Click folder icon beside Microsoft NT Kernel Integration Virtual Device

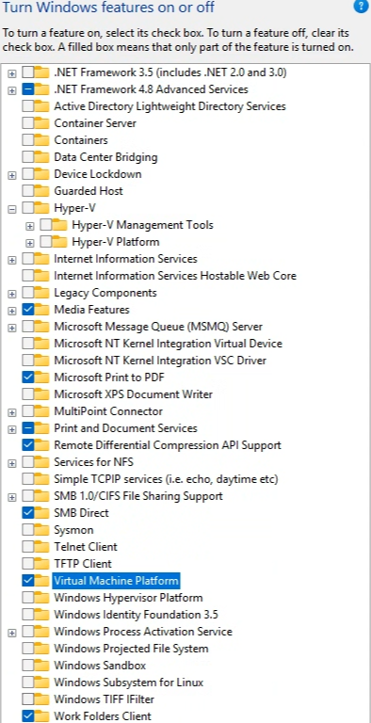click(42, 344)
